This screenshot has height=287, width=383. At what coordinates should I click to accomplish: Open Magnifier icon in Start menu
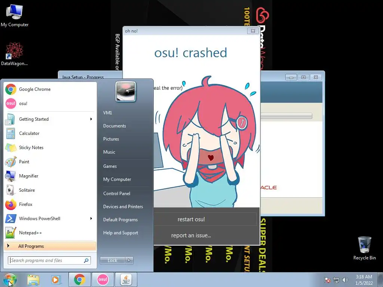click(11, 176)
